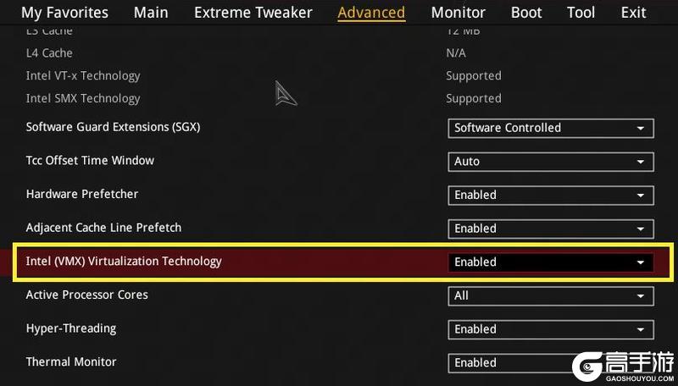Screen dimensions: 678x386
Task: Open Intel (VMX) Virtualization Technology dropdown
Action: point(551,262)
